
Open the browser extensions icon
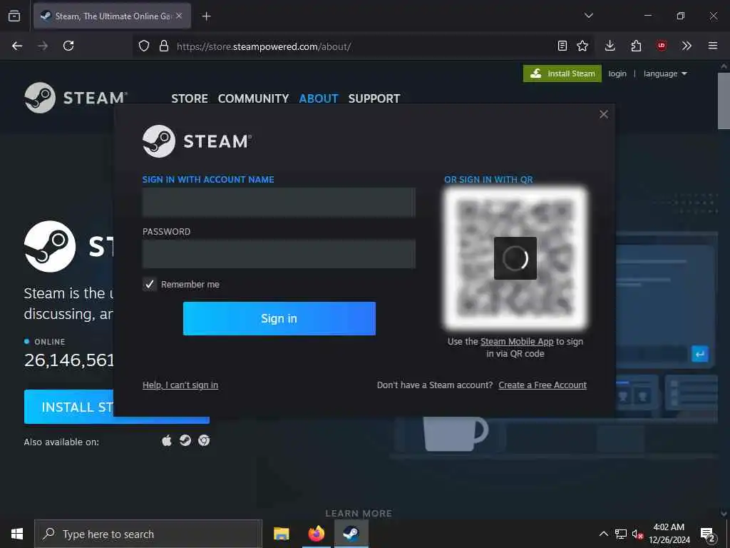point(636,46)
